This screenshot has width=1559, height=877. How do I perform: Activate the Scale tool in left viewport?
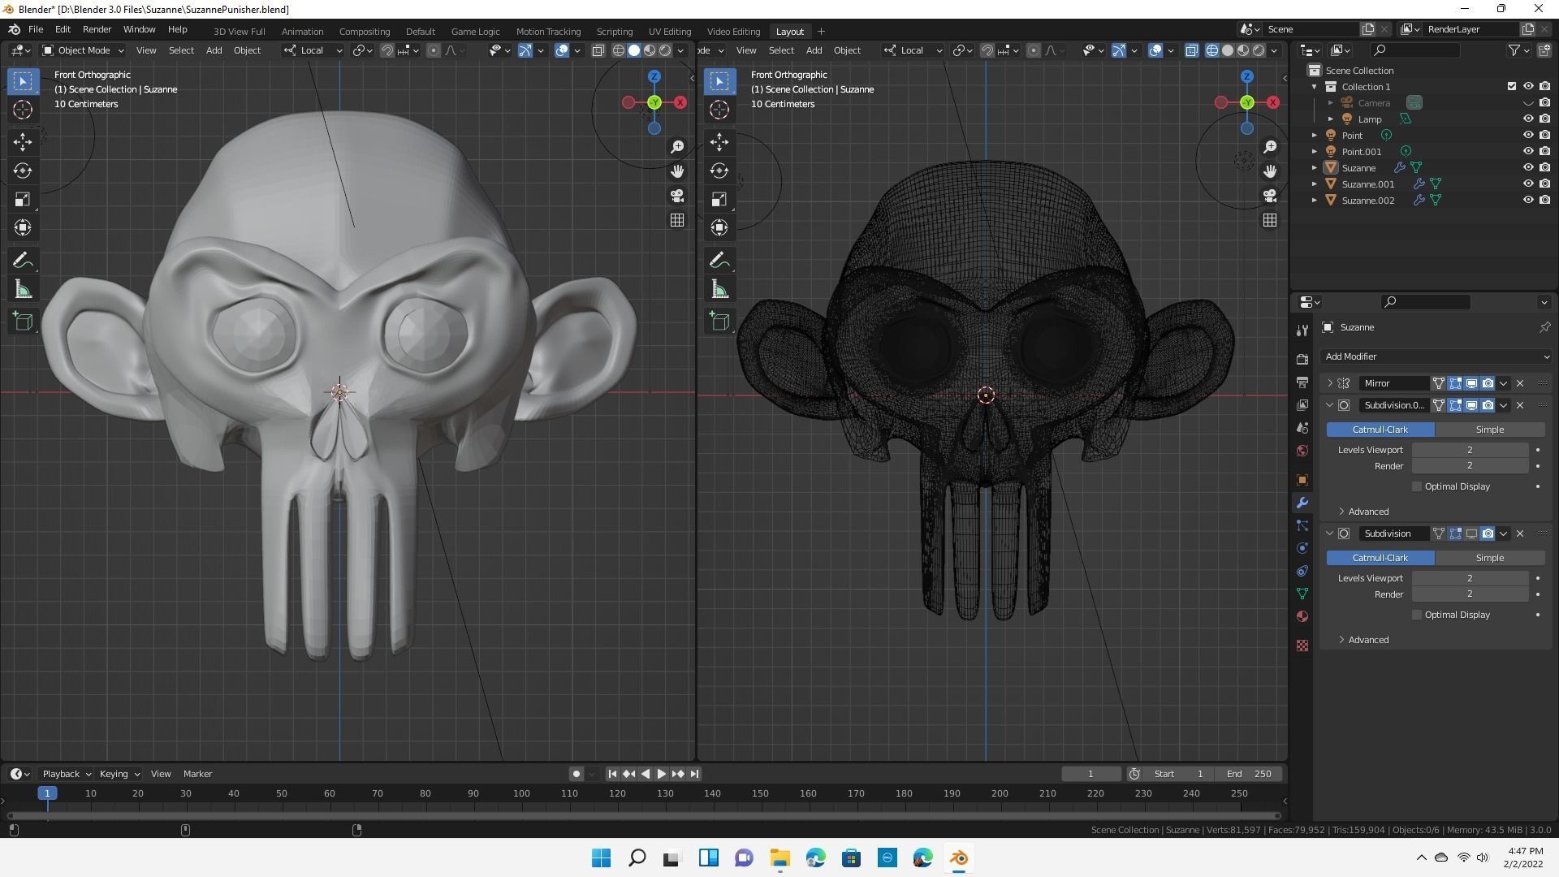(x=23, y=199)
